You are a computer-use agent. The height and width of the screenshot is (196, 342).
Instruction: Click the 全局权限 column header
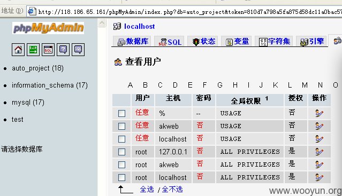point(250,100)
